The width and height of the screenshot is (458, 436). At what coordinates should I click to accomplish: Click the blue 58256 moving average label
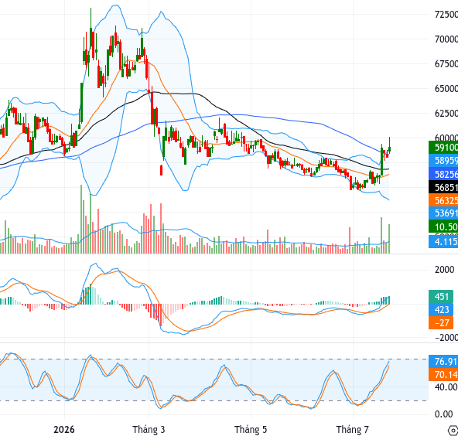(x=443, y=174)
